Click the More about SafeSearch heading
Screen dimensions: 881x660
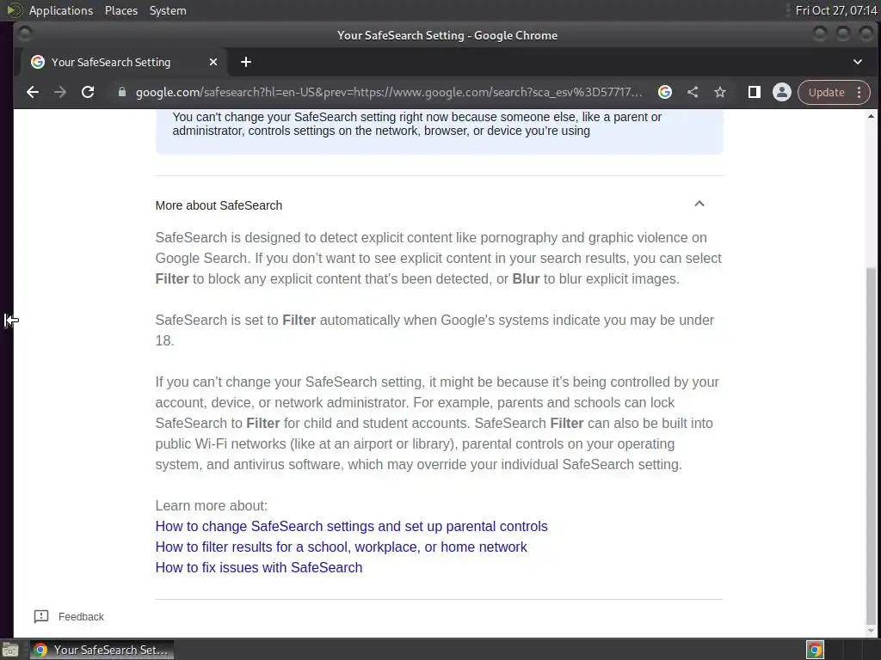click(219, 205)
